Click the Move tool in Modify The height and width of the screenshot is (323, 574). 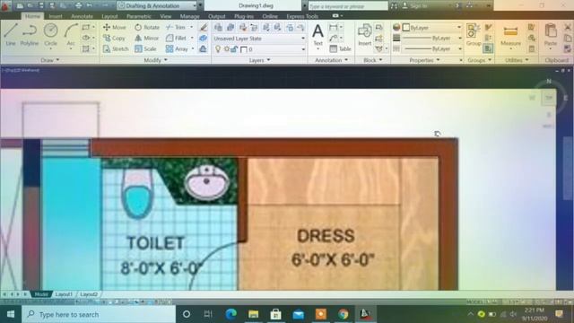coord(114,27)
